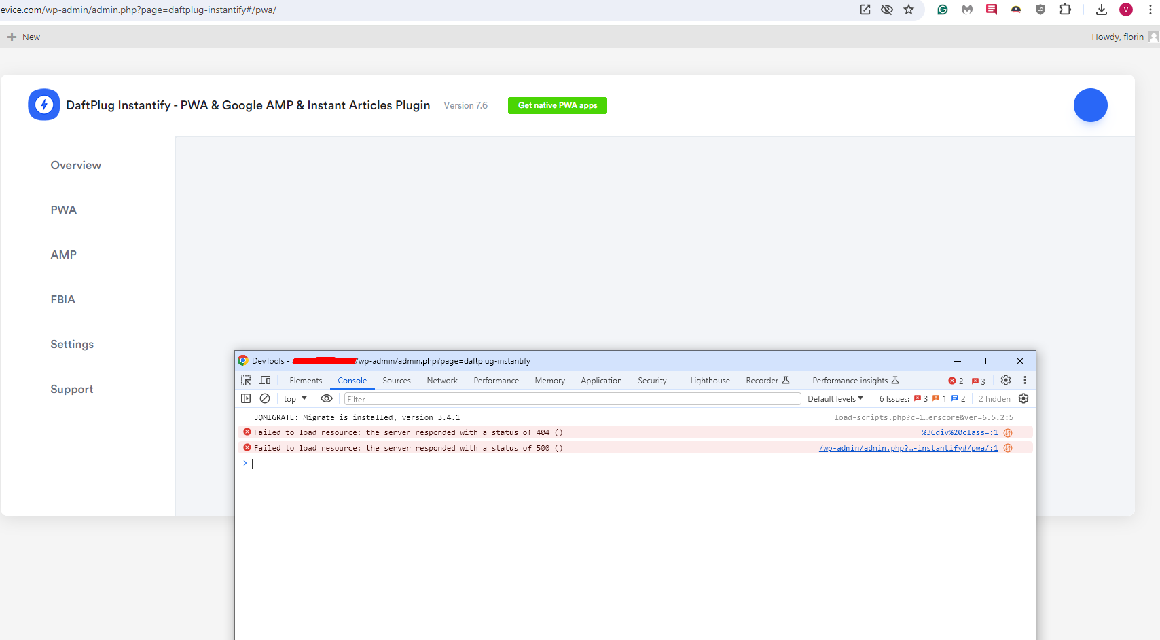1160x640 pixels.
Task: Clear the console
Action: point(265,399)
